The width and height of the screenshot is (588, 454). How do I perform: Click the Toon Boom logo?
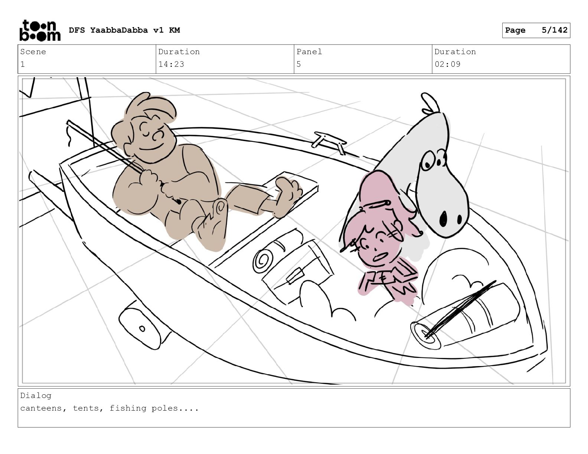coord(40,30)
